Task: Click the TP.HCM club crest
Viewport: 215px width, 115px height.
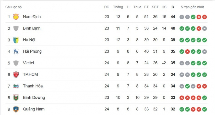Action: (16, 75)
